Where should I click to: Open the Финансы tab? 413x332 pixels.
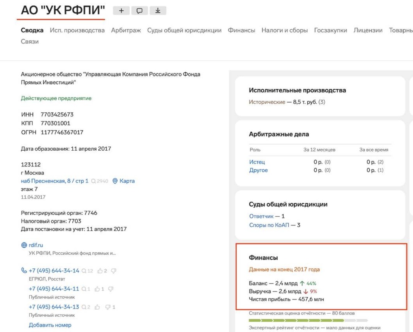click(x=241, y=30)
